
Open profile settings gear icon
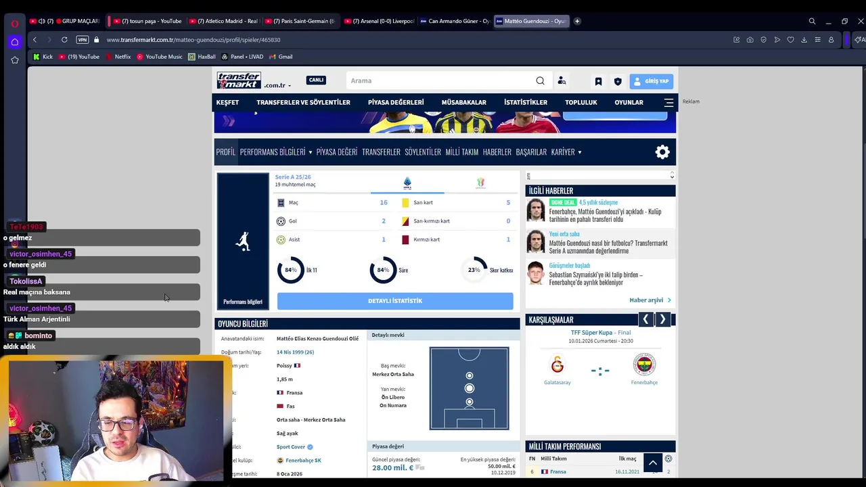point(662,152)
